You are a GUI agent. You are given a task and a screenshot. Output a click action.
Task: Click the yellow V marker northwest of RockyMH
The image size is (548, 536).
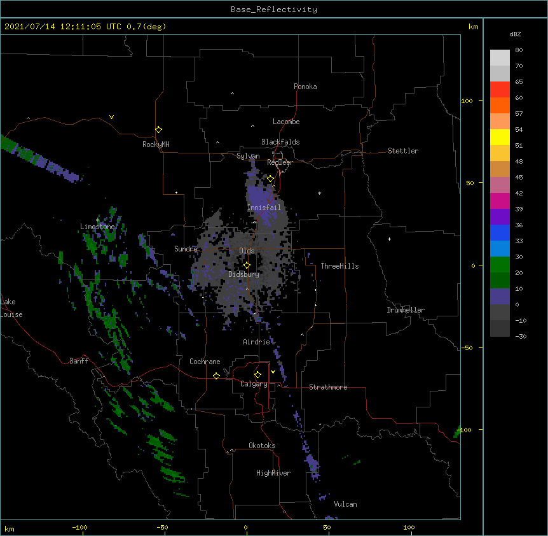111,117
